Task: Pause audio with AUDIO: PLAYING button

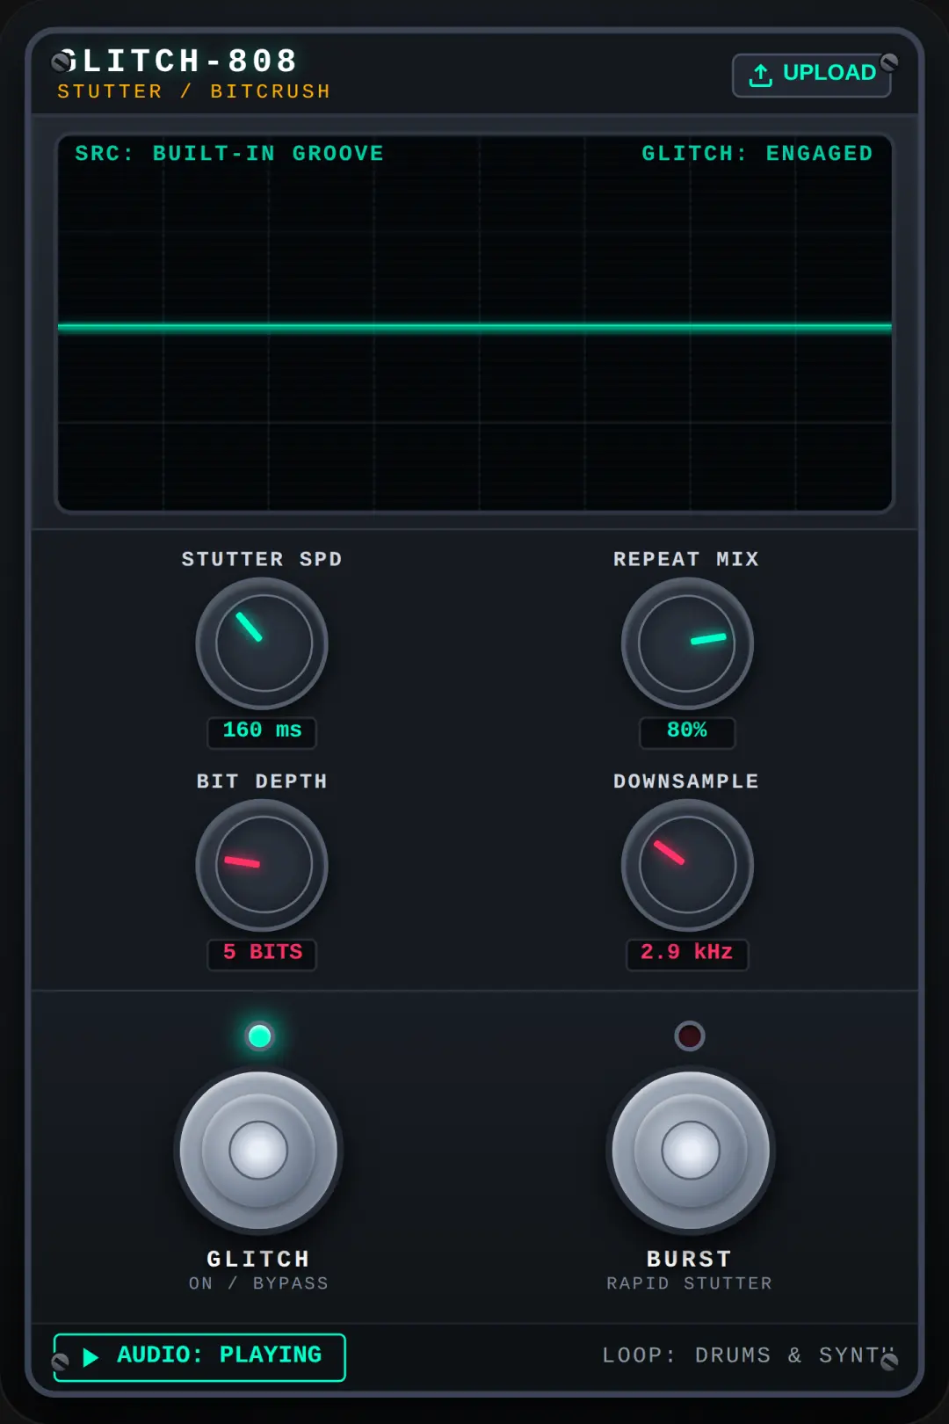Action: pyautogui.click(x=199, y=1357)
